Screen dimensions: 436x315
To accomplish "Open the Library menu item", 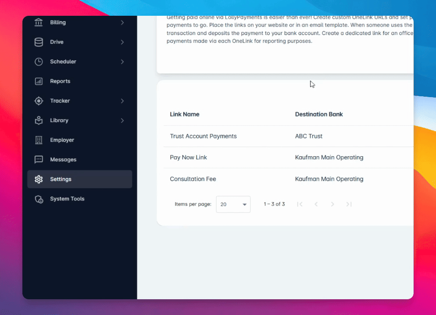I will pyautogui.click(x=79, y=120).
